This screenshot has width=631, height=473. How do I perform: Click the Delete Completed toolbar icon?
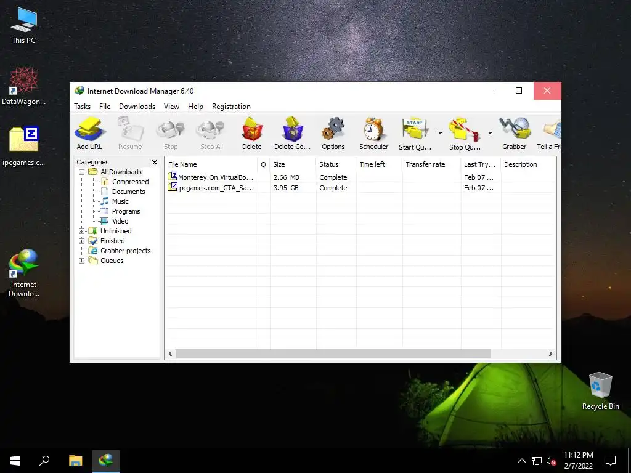click(293, 134)
